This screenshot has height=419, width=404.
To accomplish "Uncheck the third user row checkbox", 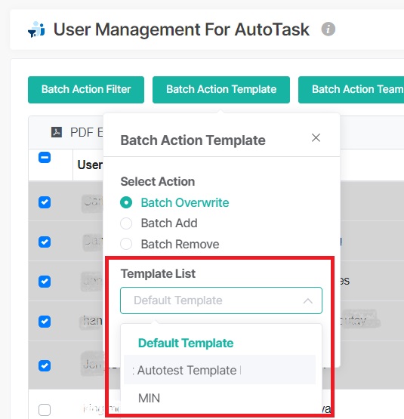I will (x=45, y=282).
